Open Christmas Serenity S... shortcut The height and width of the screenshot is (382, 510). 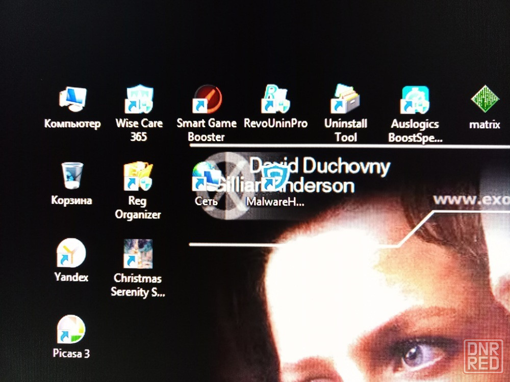point(138,254)
